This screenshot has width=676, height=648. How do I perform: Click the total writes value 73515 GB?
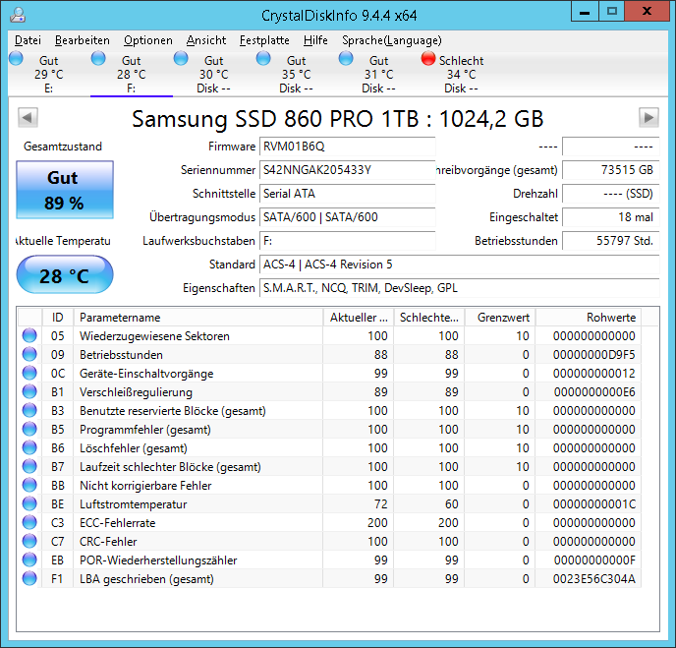[x=611, y=170]
